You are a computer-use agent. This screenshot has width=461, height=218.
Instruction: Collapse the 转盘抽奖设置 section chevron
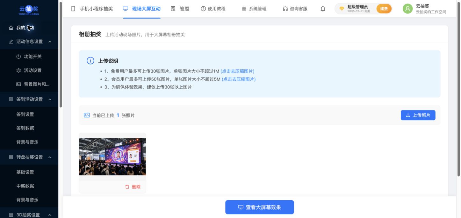pos(50,157)
